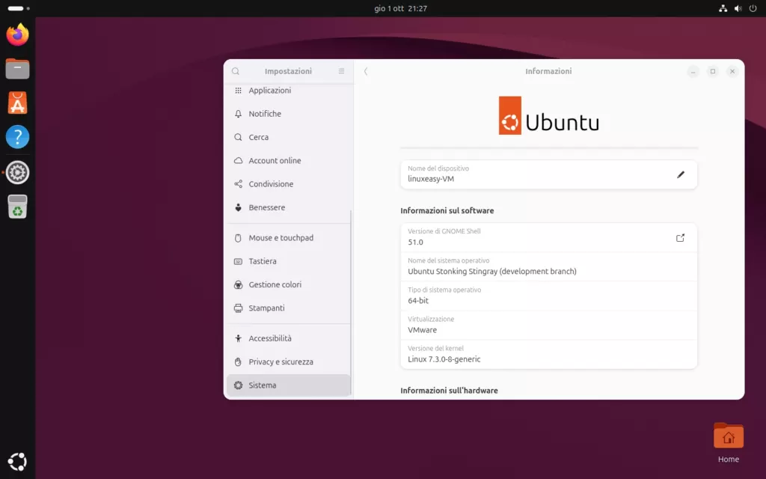This screenshot has width=766, height=479.
Task: Click the Accessibilità person icon
Action: coord(238,339)
